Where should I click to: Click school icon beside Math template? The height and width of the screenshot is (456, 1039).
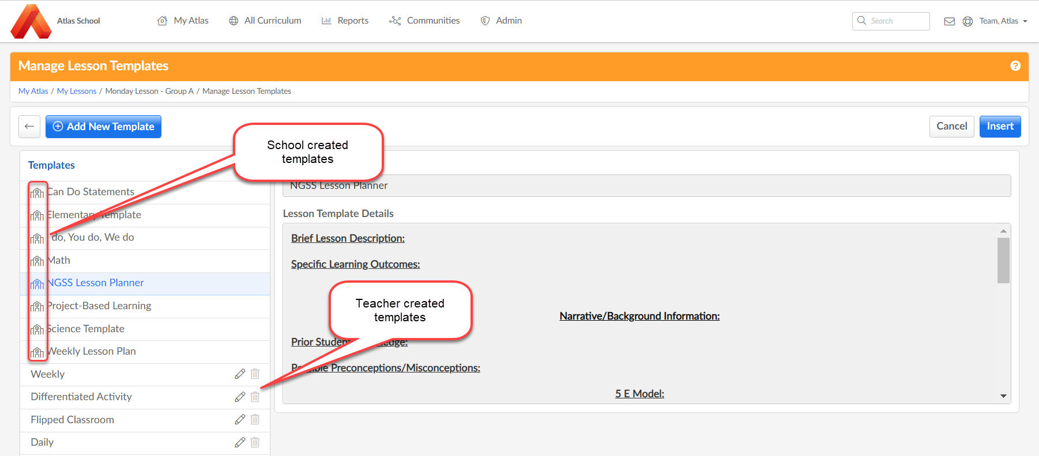(37, 261)
